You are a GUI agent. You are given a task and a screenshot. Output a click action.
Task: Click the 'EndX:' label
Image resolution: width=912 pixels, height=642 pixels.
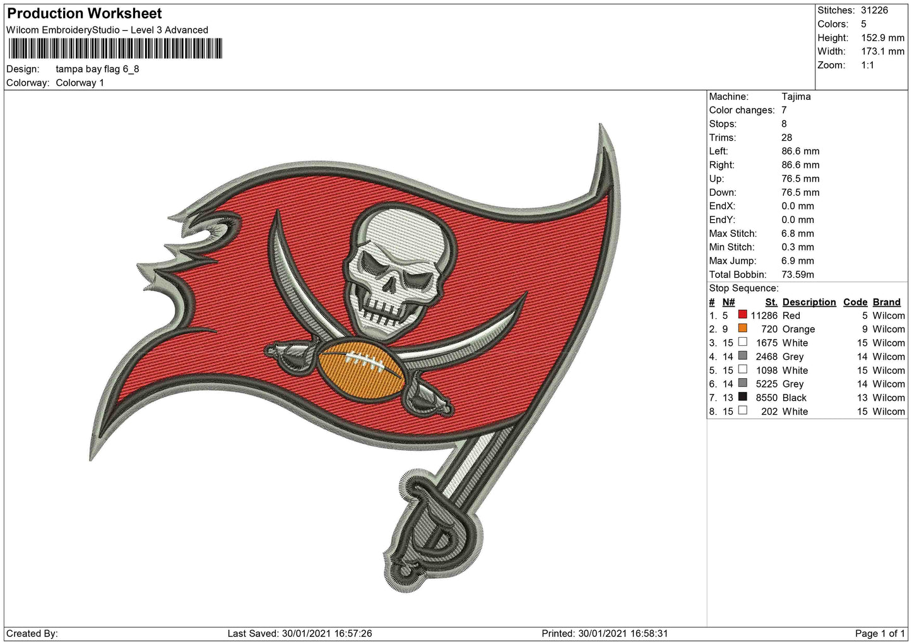click(x=722, y=206)
